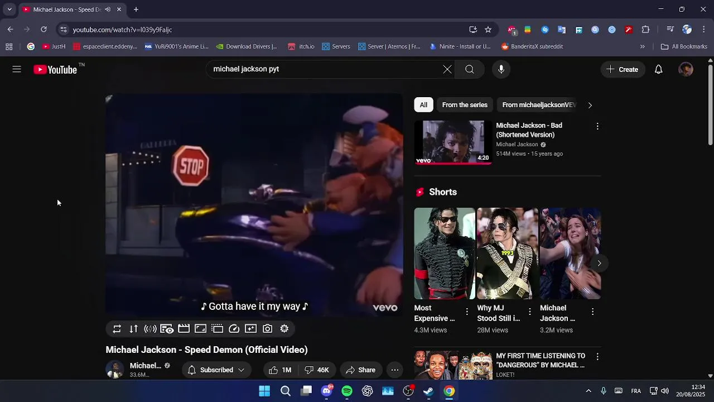Show more filter chips with right arrow
Viewport: 714px width, 402px height.
(590, 105)
